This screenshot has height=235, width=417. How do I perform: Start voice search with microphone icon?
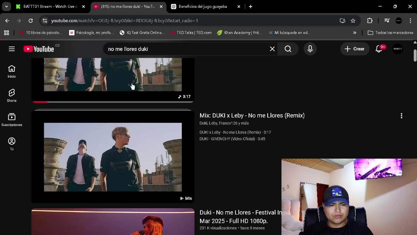click(x=310, y=49)
